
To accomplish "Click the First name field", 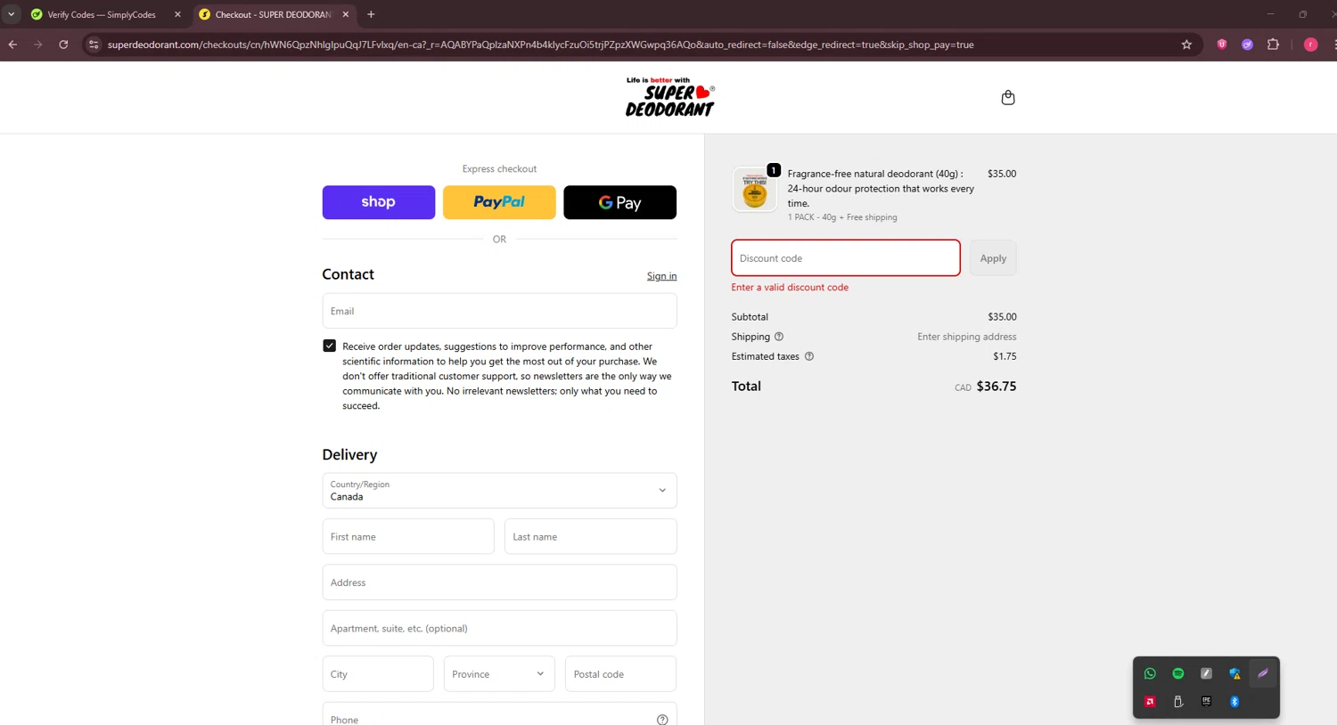I will pos(408,537).
